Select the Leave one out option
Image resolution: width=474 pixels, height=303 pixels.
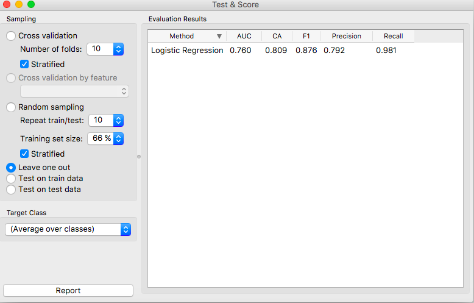coord(11,167)
